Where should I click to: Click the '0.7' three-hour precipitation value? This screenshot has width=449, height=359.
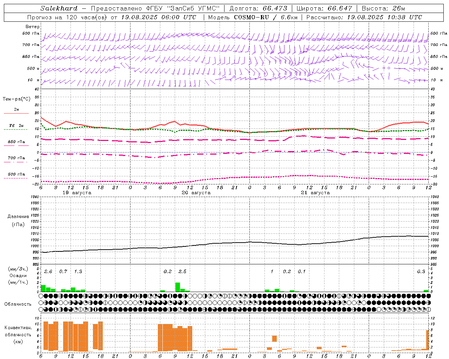[x=63, y=272]
